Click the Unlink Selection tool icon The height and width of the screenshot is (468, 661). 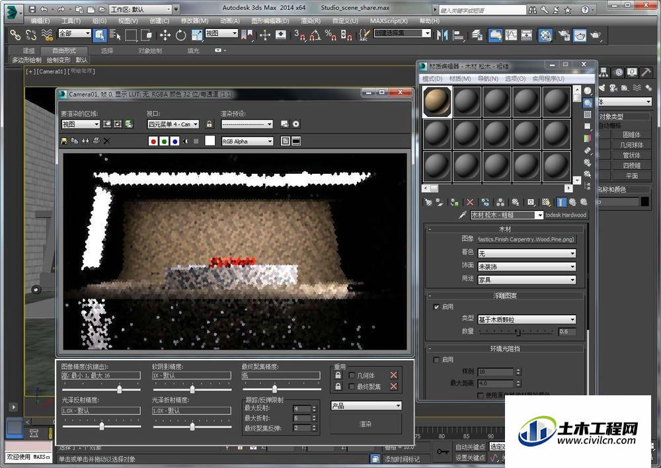31,35
